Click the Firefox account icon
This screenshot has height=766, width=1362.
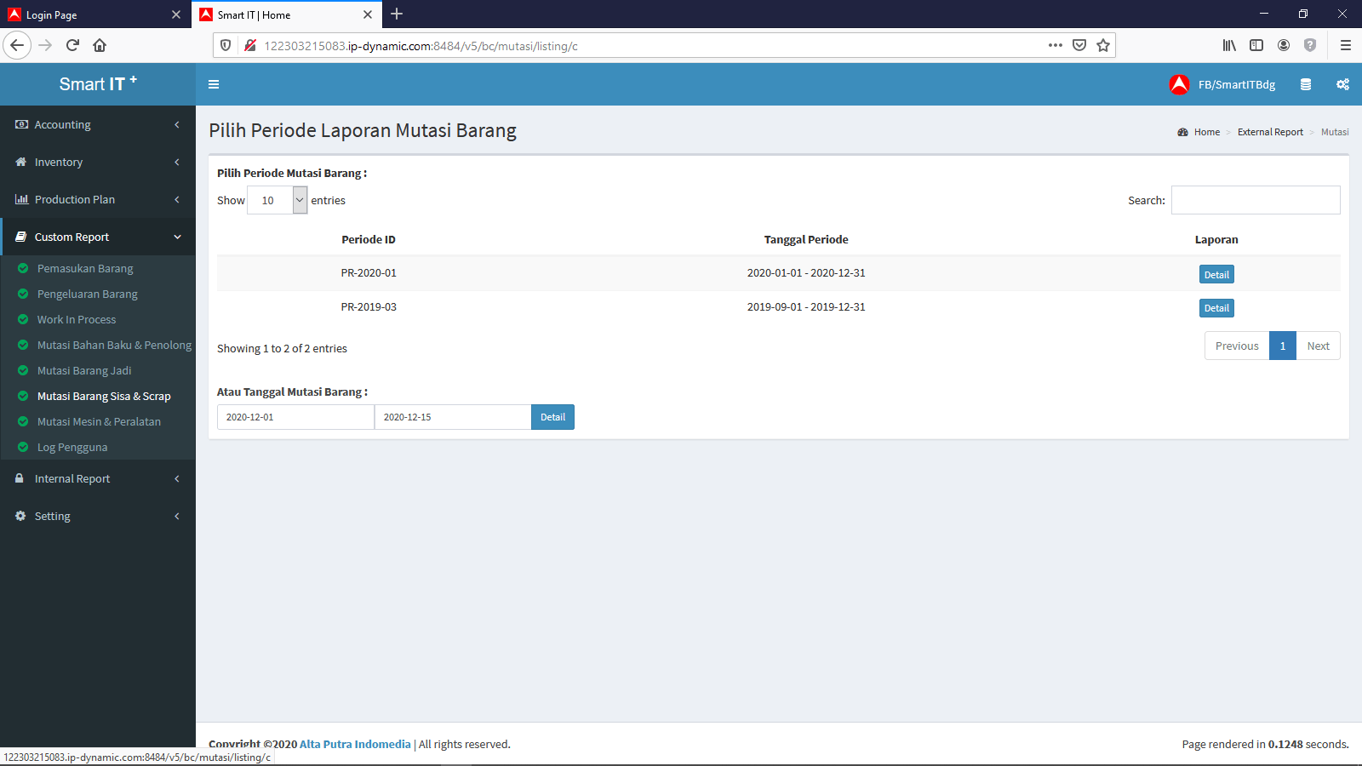(x=1284, y=45)
